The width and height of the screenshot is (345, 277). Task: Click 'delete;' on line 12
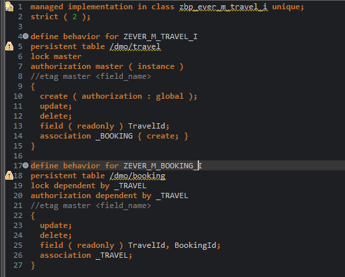56,116
